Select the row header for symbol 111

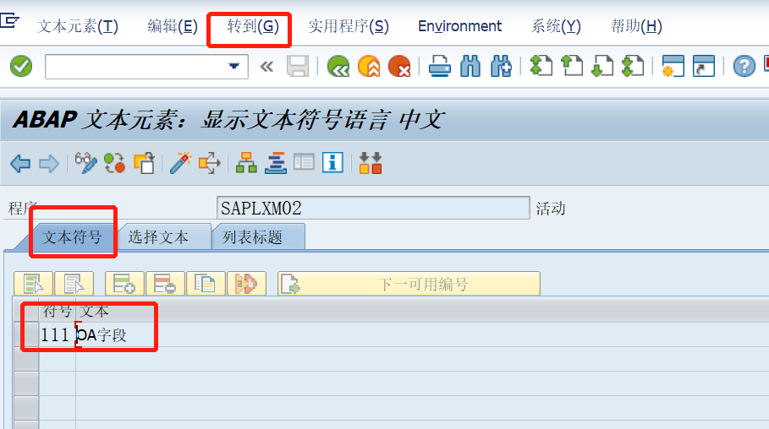click(26, 334)
